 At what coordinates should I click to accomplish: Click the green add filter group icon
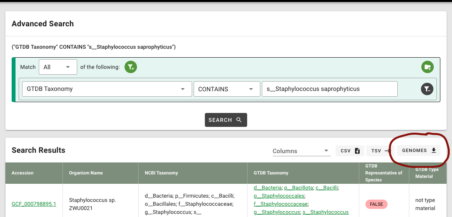(427, 67)
